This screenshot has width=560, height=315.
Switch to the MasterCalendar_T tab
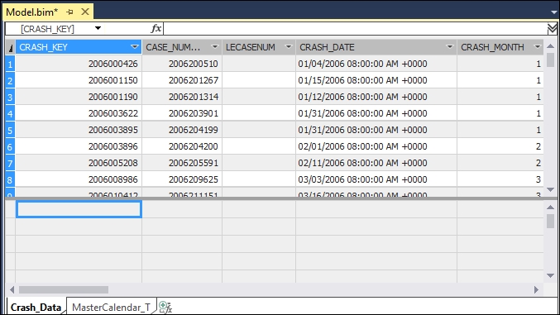111,307
